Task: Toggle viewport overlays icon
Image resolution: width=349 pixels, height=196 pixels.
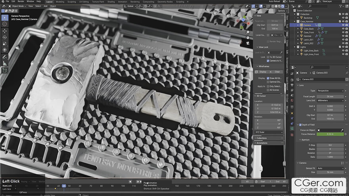Action: (x=261, y=6)
